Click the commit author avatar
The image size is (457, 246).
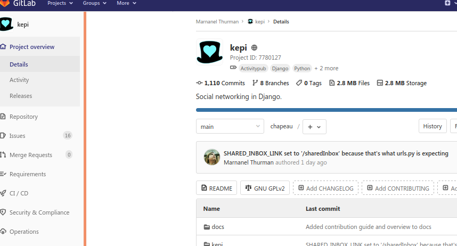(x=212, y=157)
